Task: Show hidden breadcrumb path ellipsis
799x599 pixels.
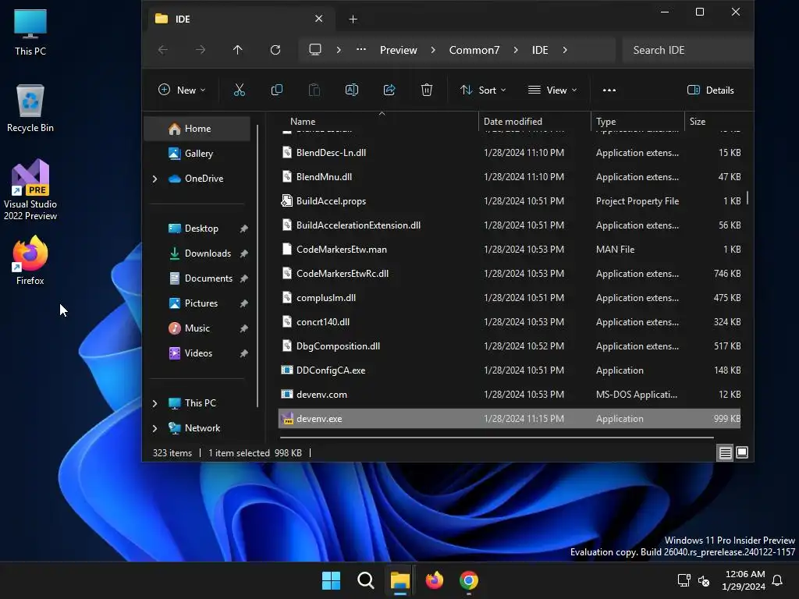Action: tap(361, 50)
